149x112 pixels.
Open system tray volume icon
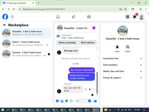click(x=125, y=110)
